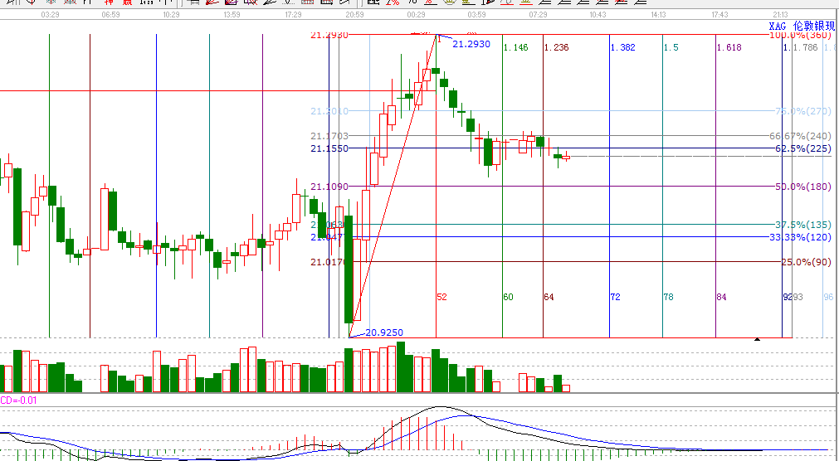839x461 pixels.
Task: Select the XAG 伦敦银现 symbol label
Action: [802, 27]
